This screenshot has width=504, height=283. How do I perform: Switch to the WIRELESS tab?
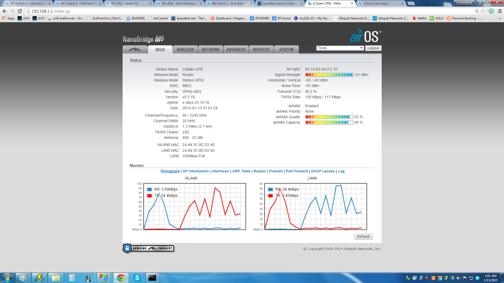(x=185, y=50)
